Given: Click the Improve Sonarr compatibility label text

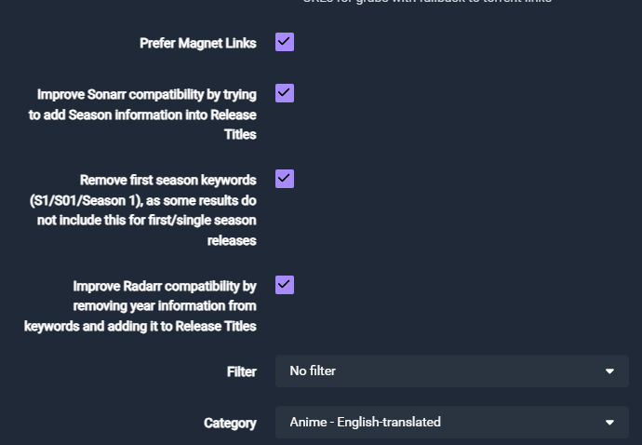Looking at the screenshot, I should [147, 94].
